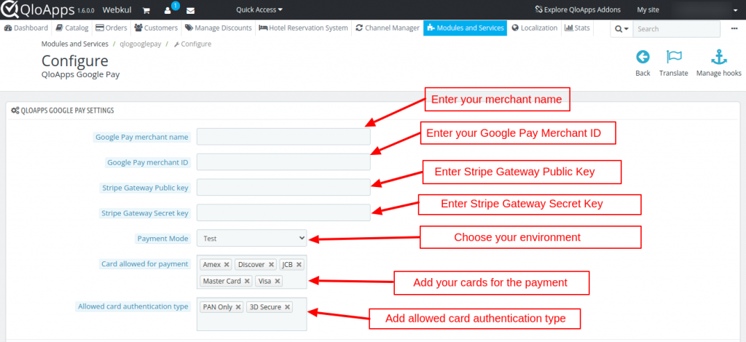Click the Webkul shop name link

coord(117,9)
